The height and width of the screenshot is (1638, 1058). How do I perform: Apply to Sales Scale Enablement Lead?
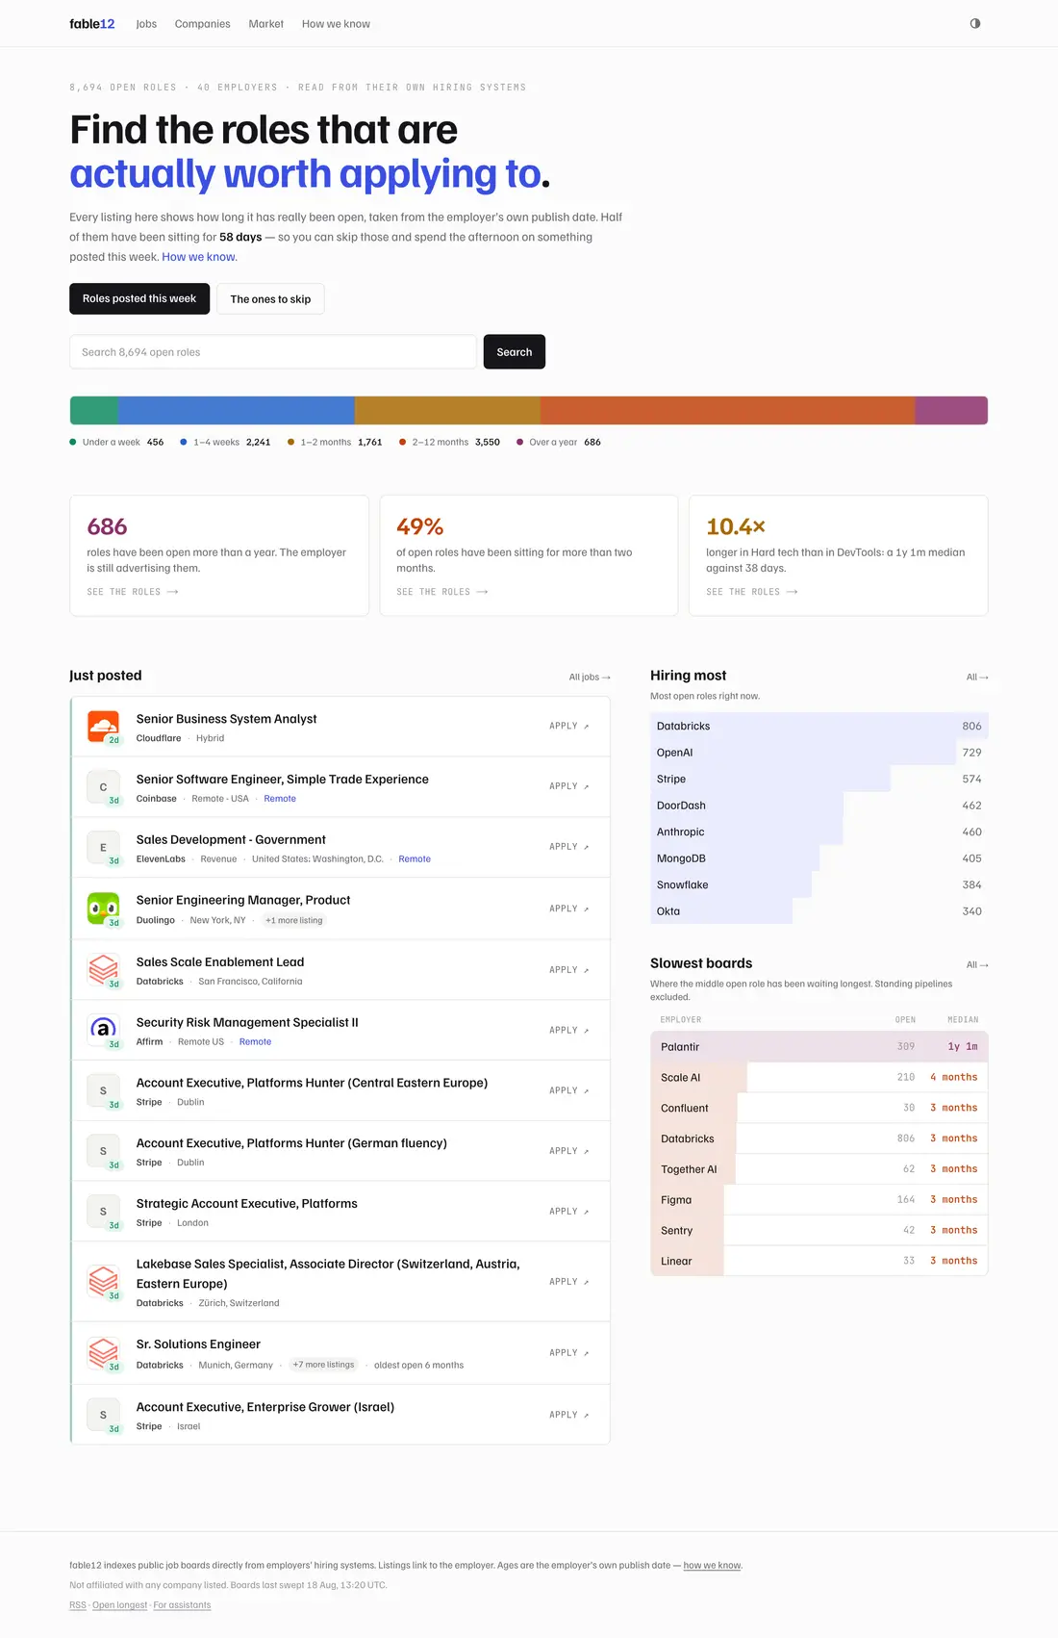point(569,970)
